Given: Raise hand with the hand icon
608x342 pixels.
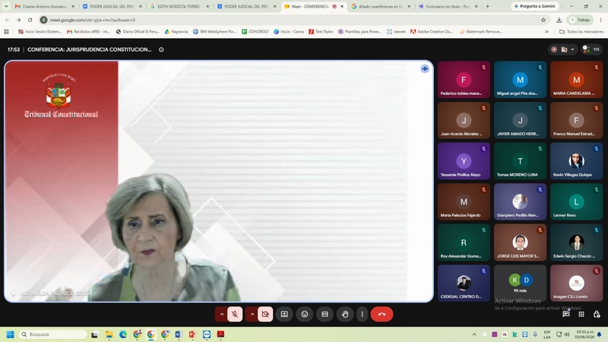Looking at the screenshot, I should 345,314.
